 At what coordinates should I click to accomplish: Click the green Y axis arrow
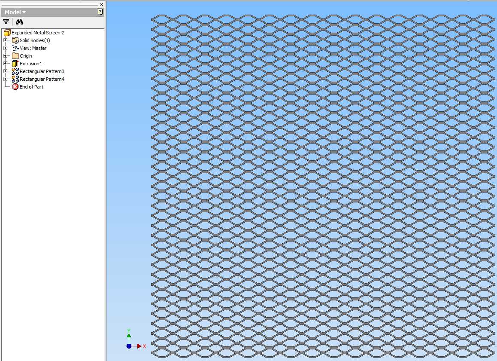(129, 336)
